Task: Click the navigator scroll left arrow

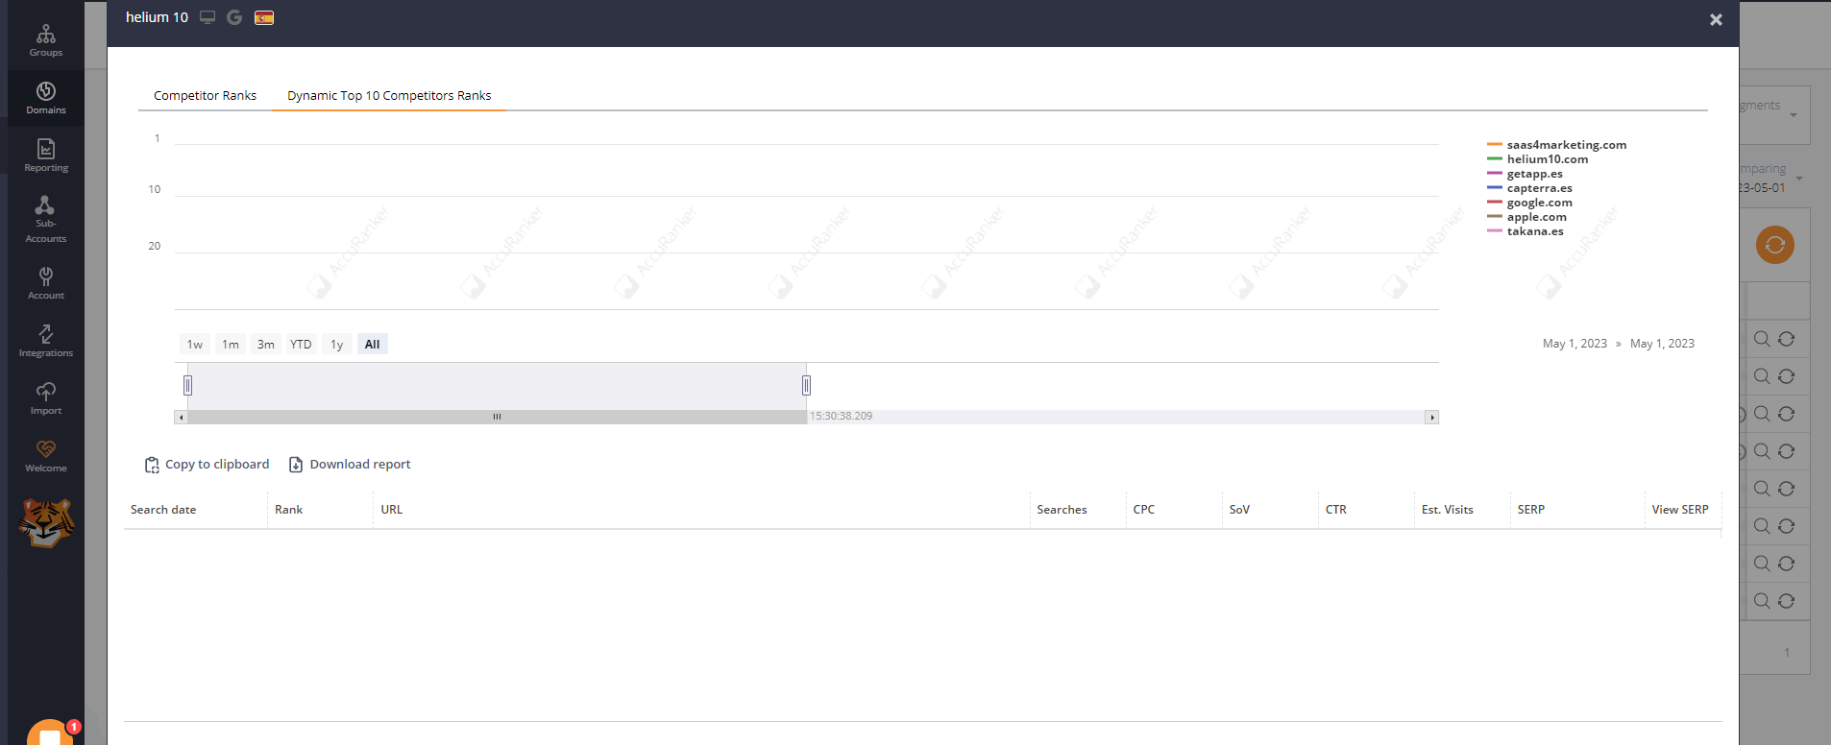Action: [x=181, y=417]
